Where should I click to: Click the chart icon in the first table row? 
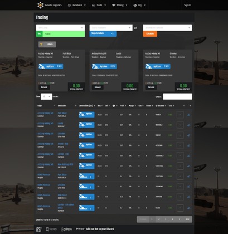click(188, 115)
